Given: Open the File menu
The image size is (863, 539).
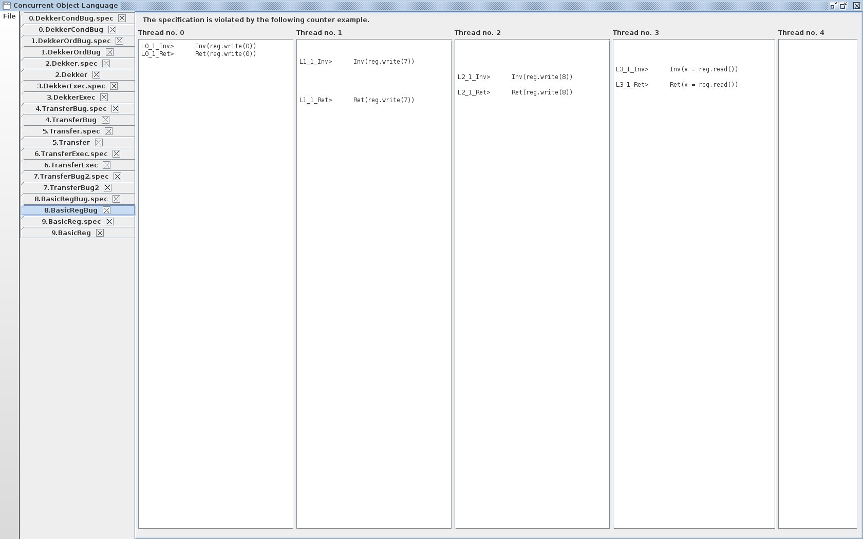Looking at the screenshot, I should [x=9, y=16].
